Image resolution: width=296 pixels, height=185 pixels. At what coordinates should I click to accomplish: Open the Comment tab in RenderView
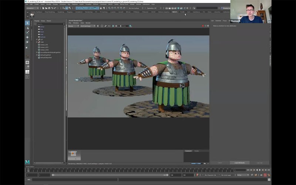pyautogui.click(x=188, y=151)
